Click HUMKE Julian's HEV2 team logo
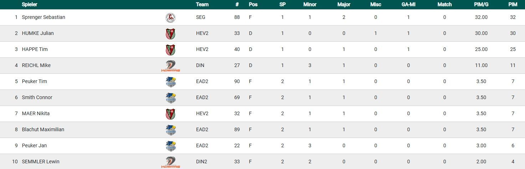Image resolution: width=525 pixels, height=169 pixels. (x=170, y=34)
